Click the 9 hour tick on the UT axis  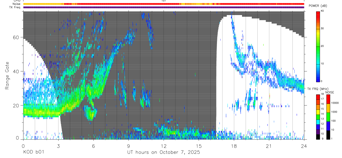click(x=128, y=146)
